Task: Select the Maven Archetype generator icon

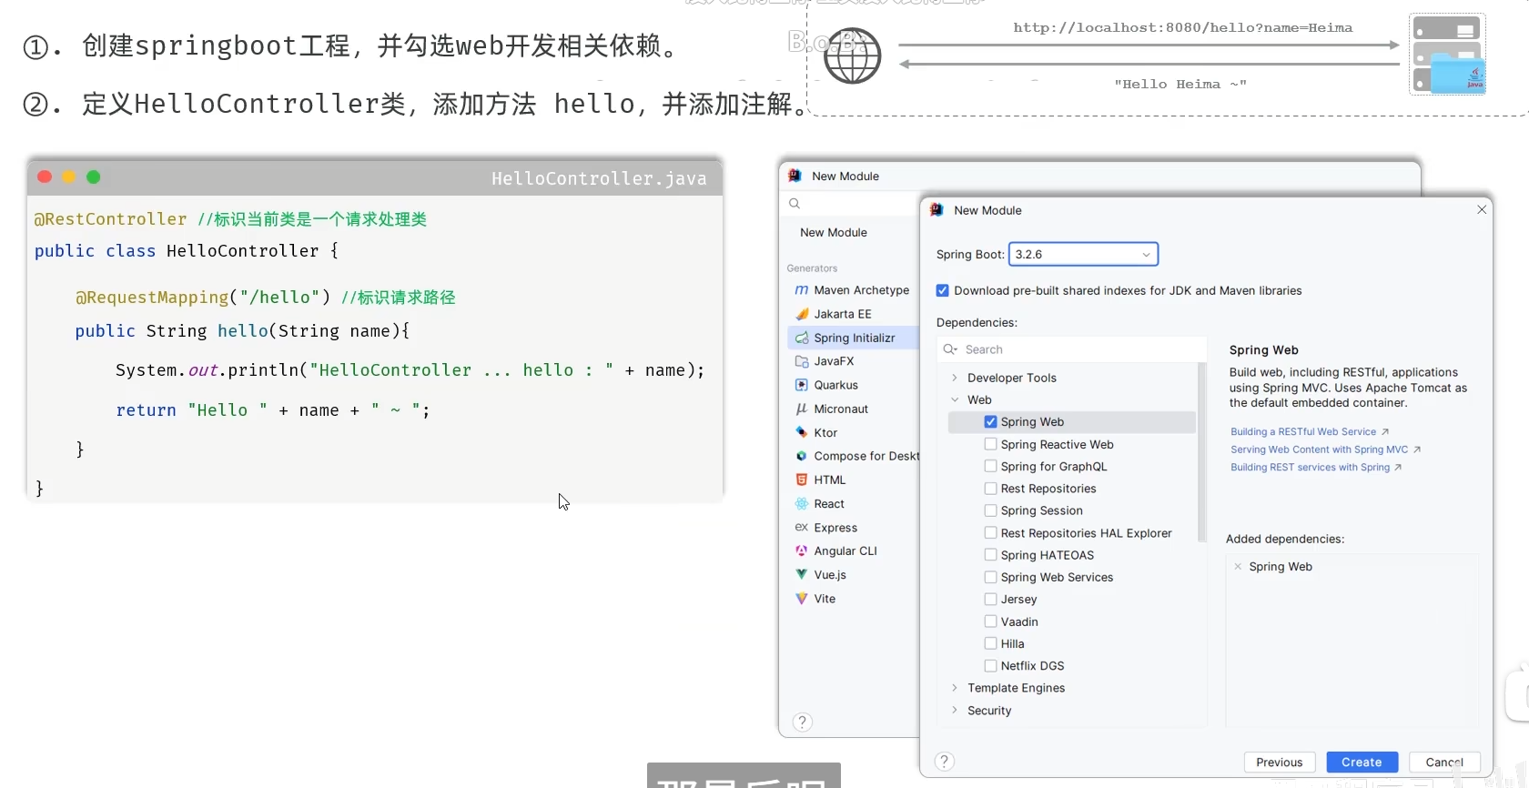Action: point(802,290)
